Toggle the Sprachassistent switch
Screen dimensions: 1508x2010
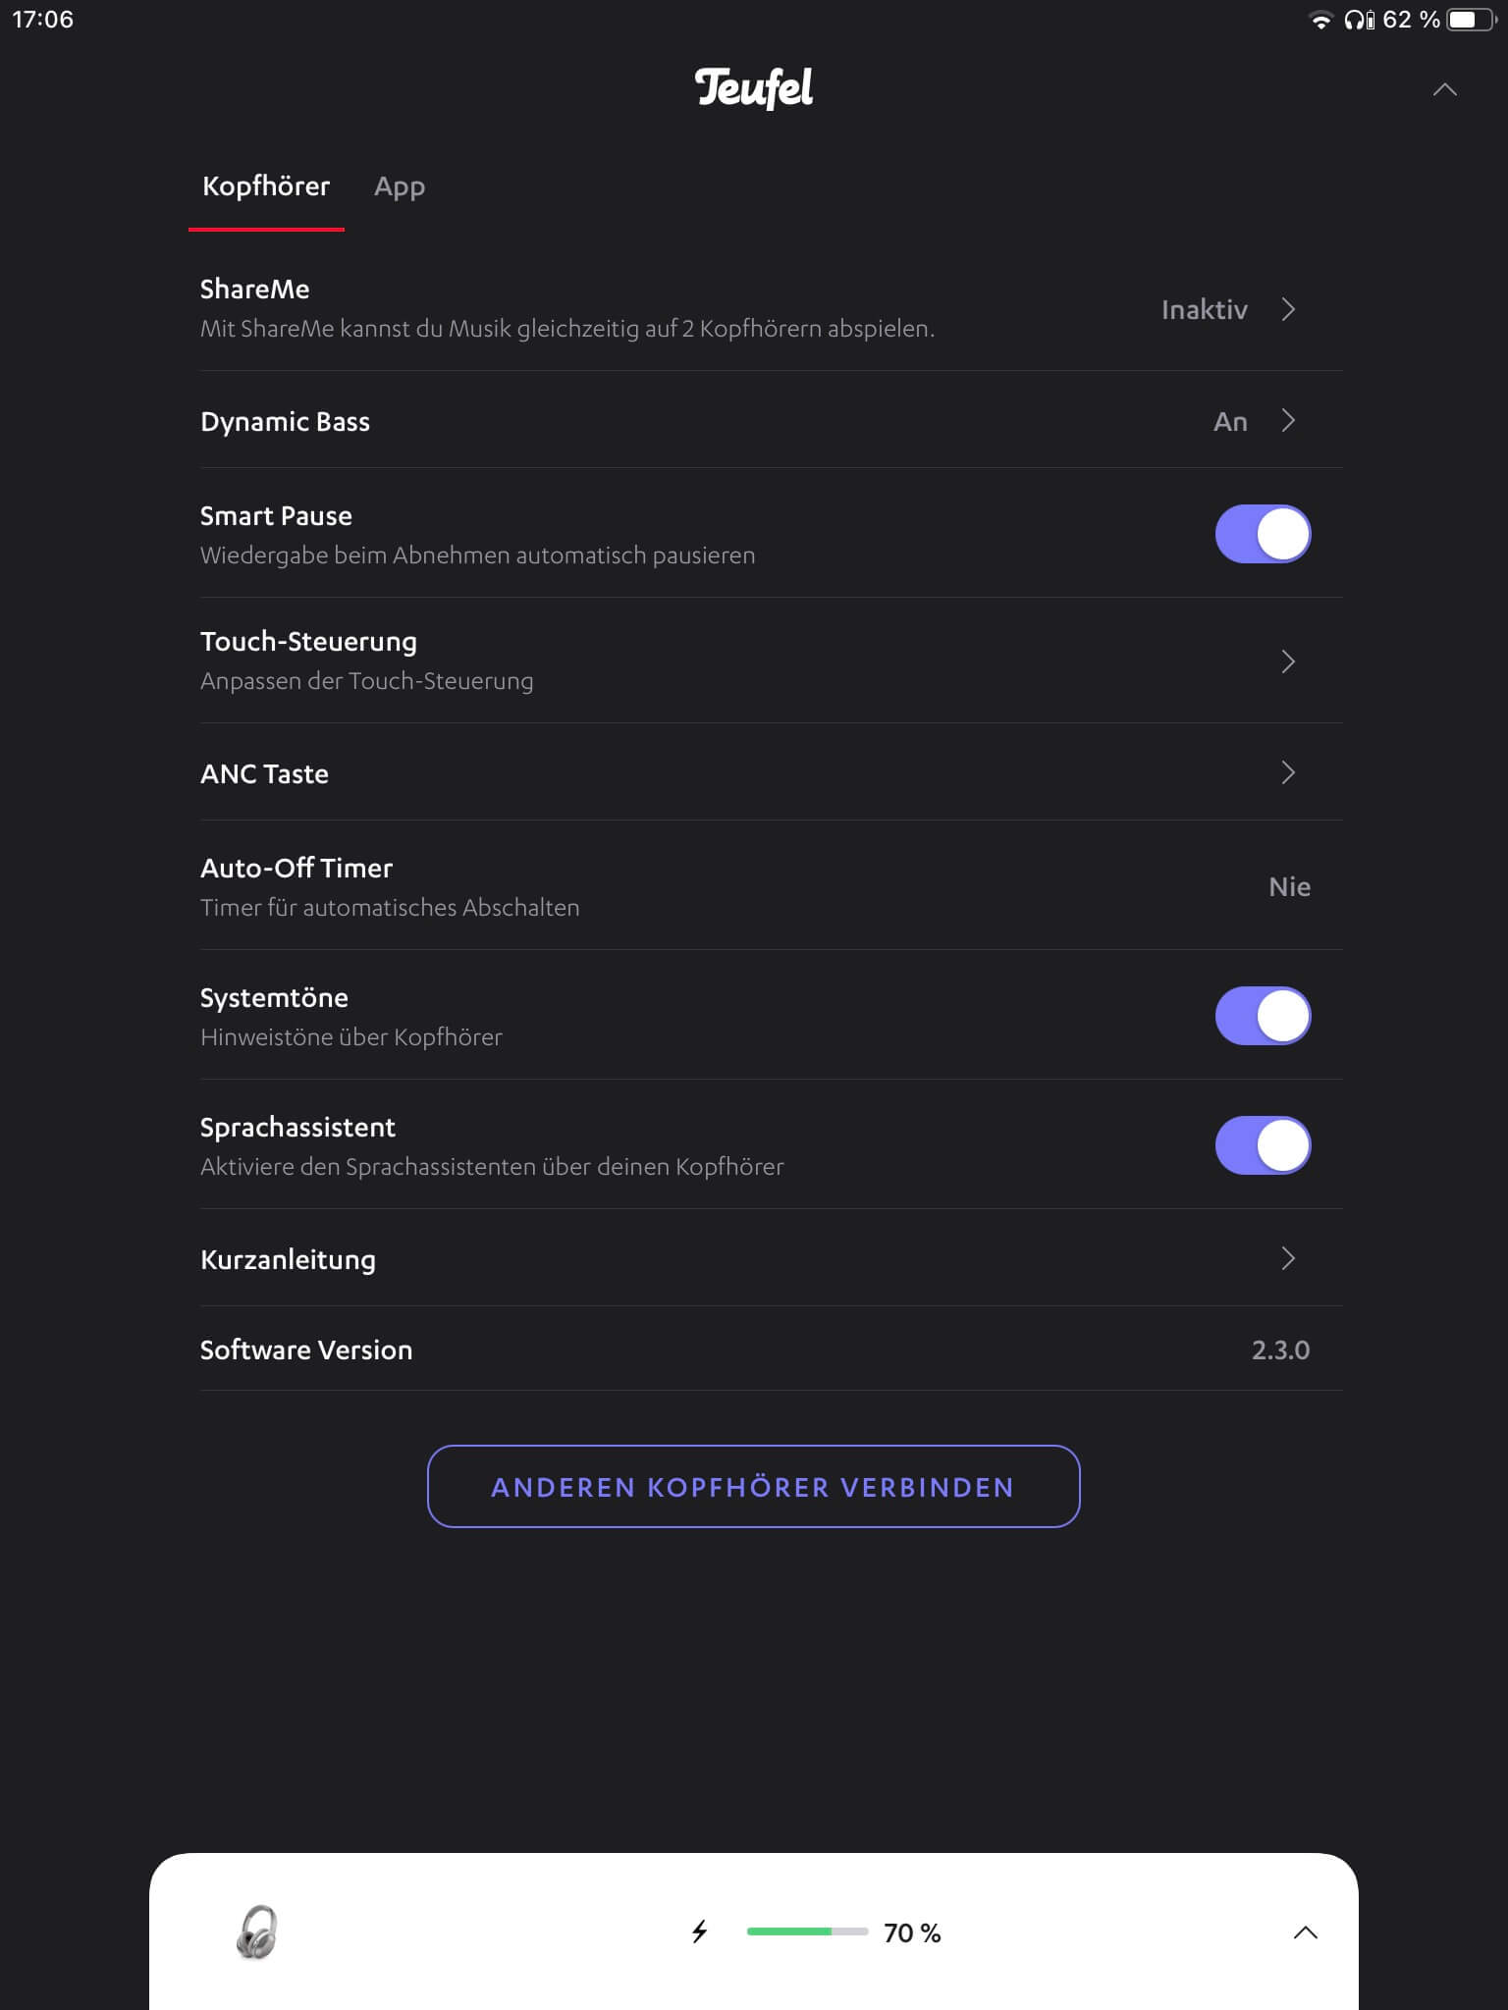(x=1263, y=1145)
